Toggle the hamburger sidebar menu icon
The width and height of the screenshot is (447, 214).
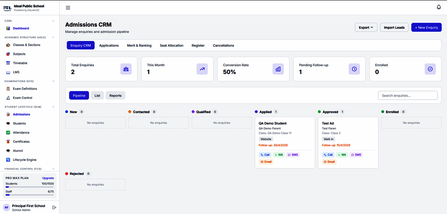(x=68, y=8)
